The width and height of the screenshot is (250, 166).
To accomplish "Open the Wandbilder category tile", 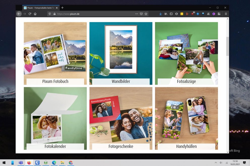I will click(121, 53).
